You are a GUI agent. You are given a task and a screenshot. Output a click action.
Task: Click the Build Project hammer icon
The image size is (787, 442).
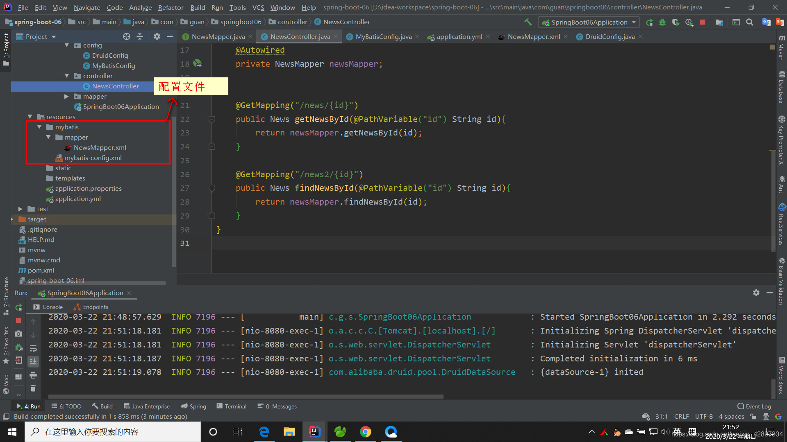(528, 22)
